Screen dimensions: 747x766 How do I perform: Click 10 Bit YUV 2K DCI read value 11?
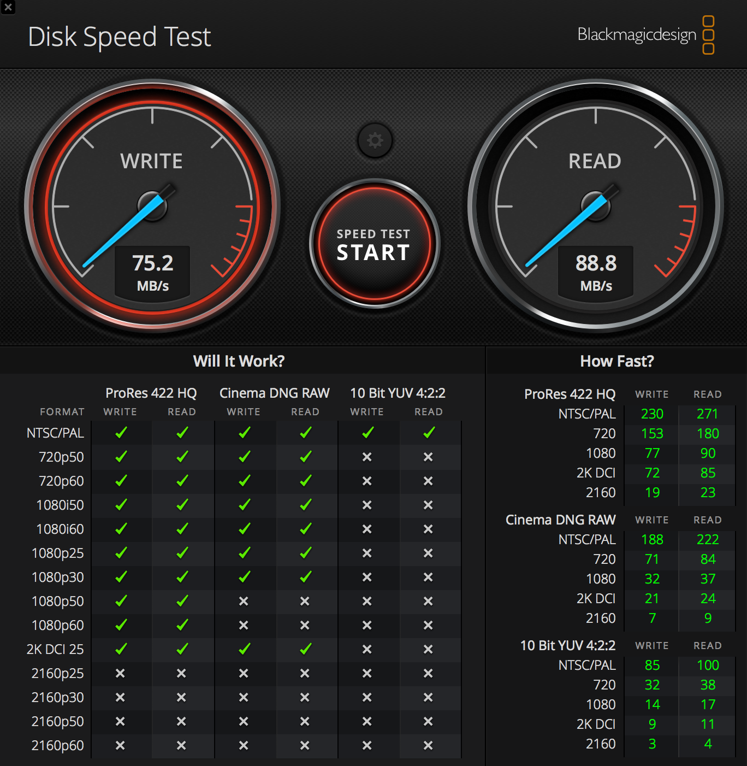coord(708,724)
